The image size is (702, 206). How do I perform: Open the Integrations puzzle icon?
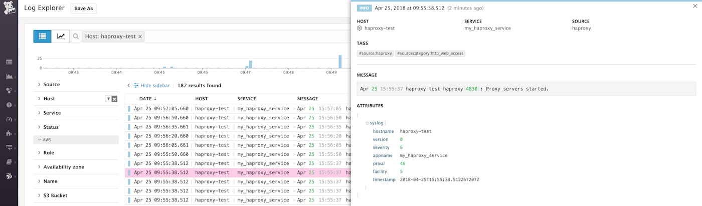(9, 133)
